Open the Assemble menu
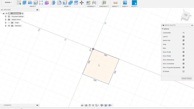This screenshot has width=194, height=109. (x=91, y=6)
